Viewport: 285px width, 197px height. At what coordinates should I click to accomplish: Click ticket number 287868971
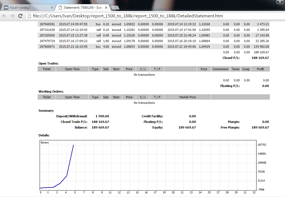47,47
